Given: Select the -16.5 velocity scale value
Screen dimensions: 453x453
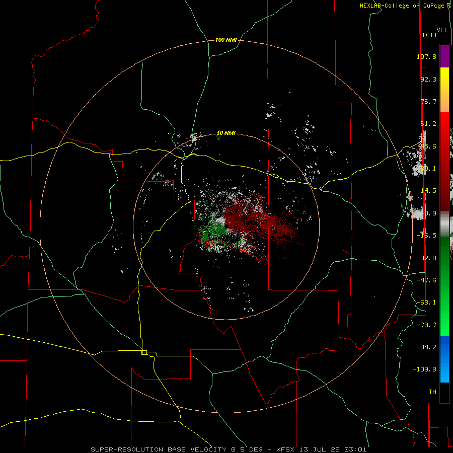Looking at the screenshot, I should [426, 236].
